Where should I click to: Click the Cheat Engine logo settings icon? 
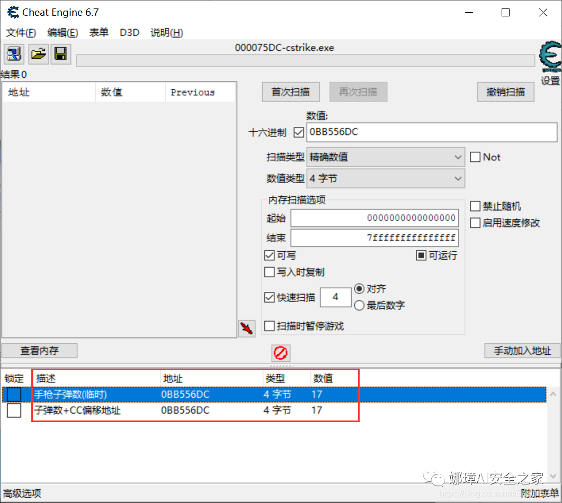[x=550, y=57]
